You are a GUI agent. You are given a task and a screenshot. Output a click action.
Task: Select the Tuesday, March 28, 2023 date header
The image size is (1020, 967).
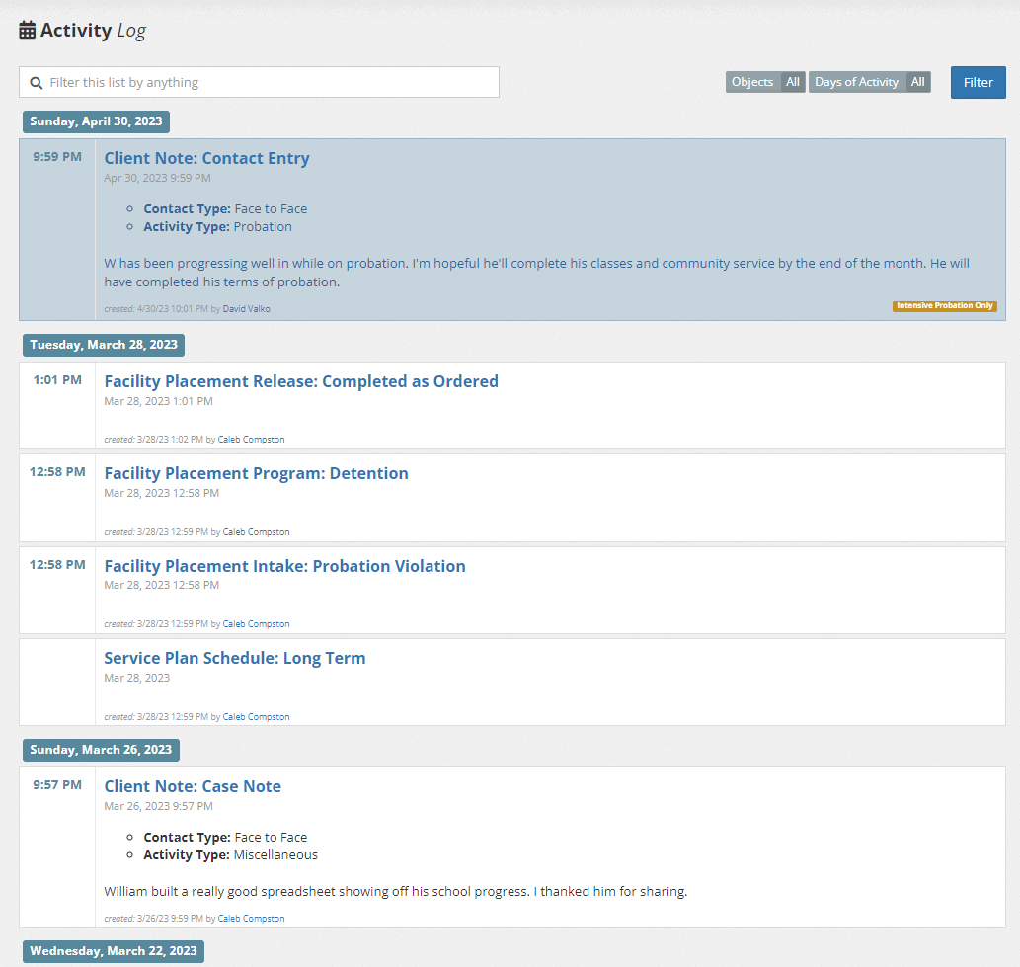tap(103, 345)
